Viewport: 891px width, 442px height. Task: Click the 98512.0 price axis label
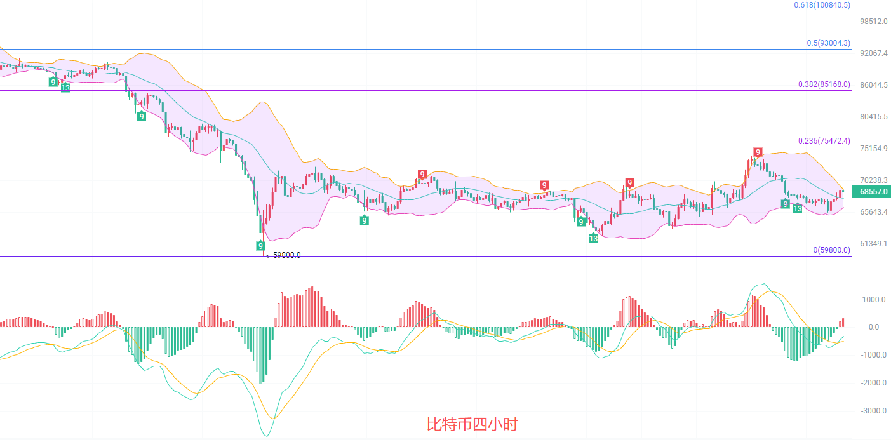click(x=873, y=22)
